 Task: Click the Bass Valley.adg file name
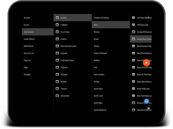coord(143,89)
